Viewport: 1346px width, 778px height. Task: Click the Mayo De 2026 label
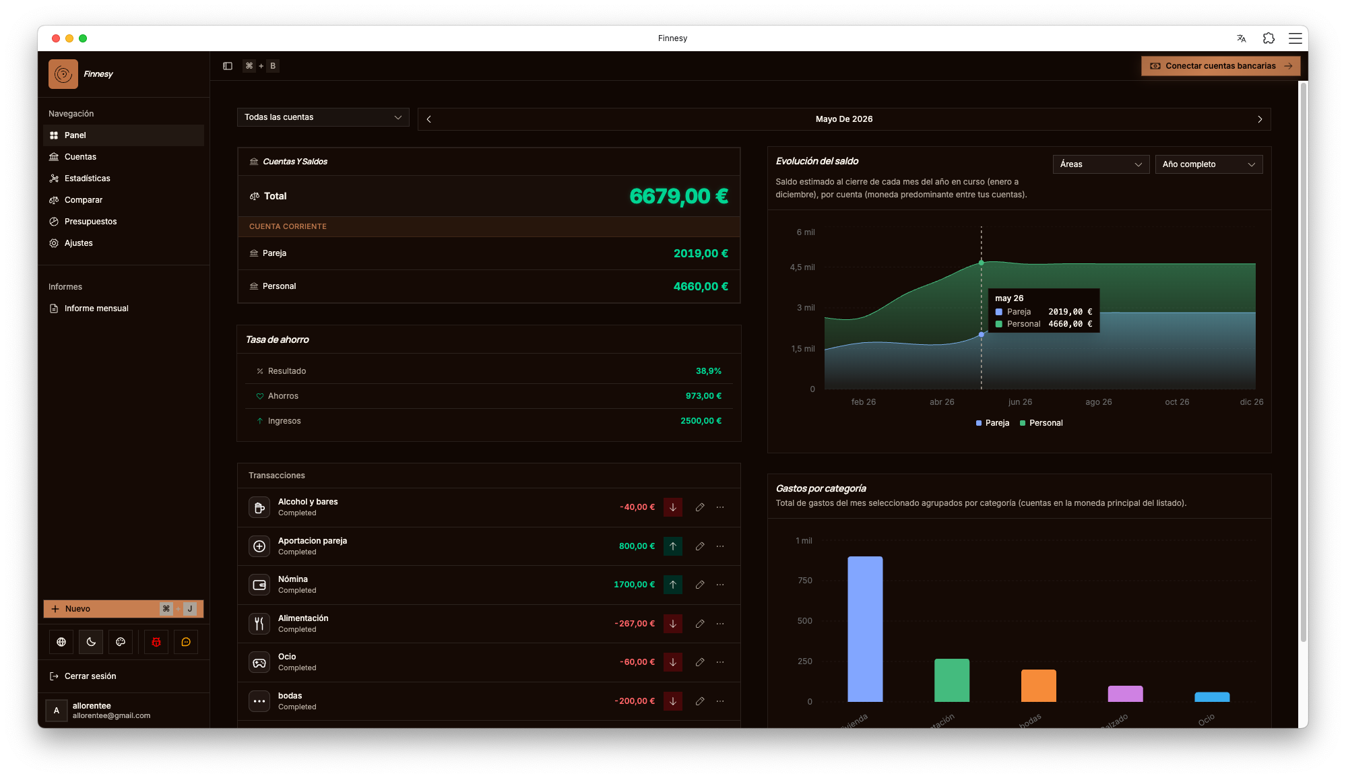(x=844, y=119)
